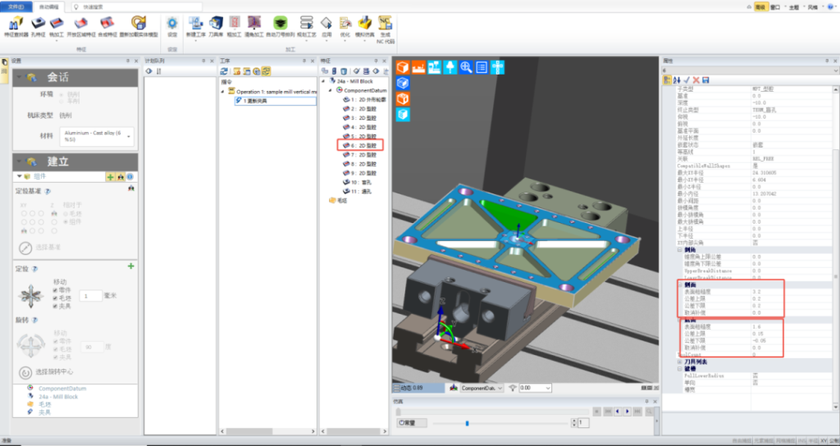Click the zoom magnifier icon in viewport toolbar
Screen dimensions: 840x446
(x=466, y=67)
